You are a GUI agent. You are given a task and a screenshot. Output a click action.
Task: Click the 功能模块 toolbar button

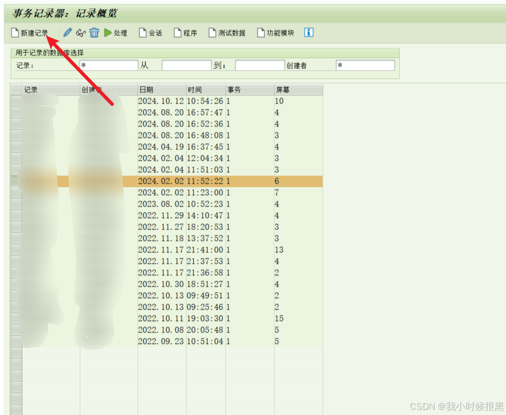point(275,33)
